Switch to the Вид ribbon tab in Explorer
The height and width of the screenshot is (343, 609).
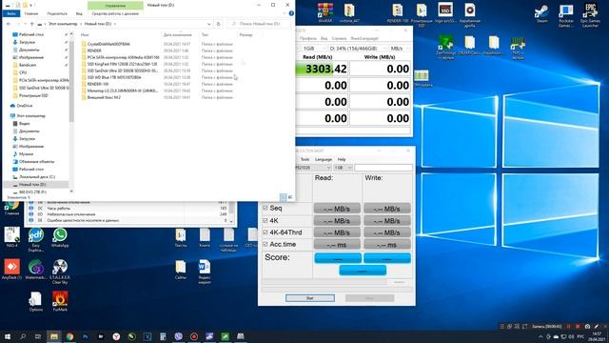click(x=79, y=13)
